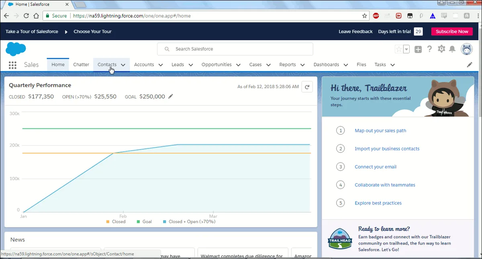This screenshot has height=259, width=482.
Task: Click Take a Tour of Salesforce
Action: [x=32, y=31]
